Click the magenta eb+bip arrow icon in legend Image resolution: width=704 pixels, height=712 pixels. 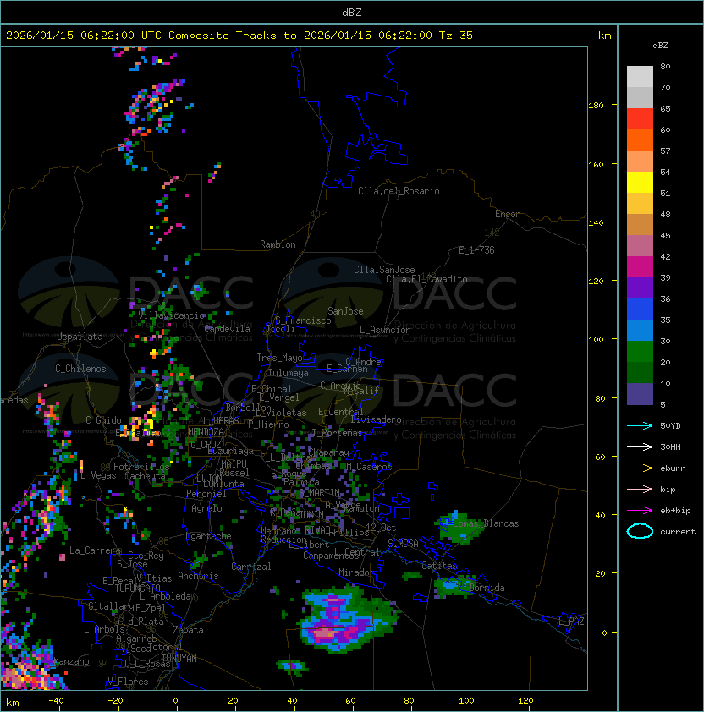click(x=640, y=511)
